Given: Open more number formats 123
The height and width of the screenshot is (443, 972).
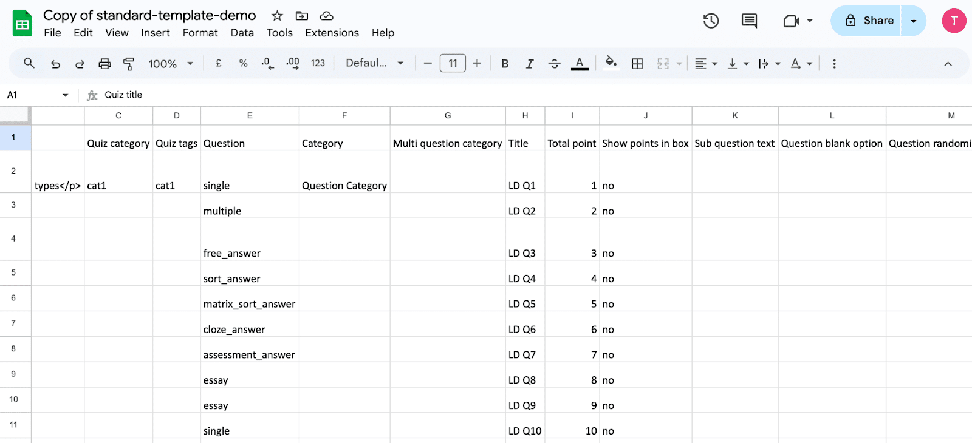Looking at the screenshot, I should click(x=318, y=63).
